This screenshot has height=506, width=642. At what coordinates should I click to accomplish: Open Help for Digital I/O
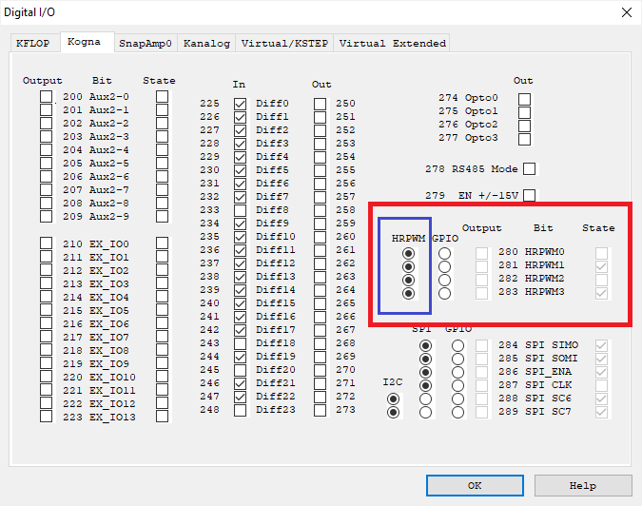point(583,485)
